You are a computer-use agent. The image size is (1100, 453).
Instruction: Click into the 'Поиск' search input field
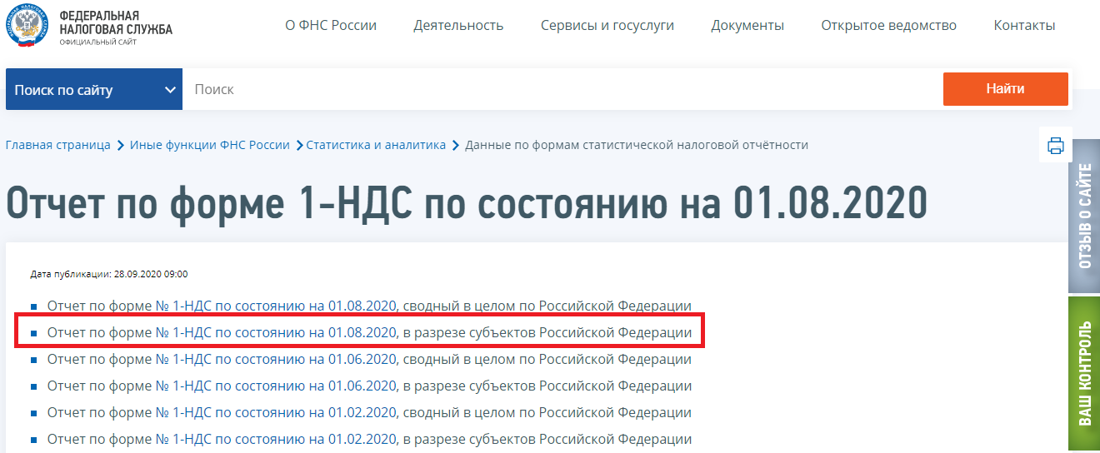pos(558,90)
